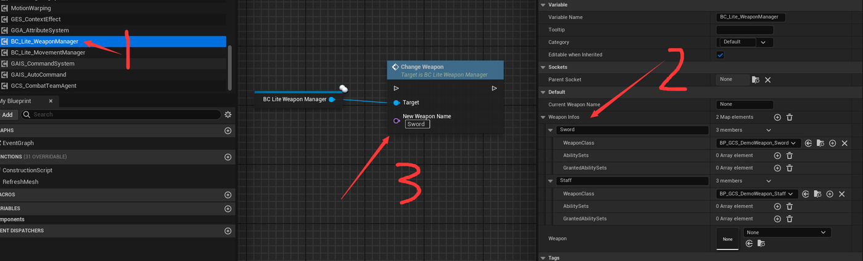Add an AbilitySets array element under Staff

[x=777, y=206]
